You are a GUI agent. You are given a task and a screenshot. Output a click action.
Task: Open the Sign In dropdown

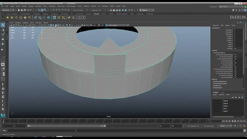coord(147,10)
